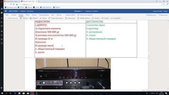The width and height of the screenshot is (169, 95).
Task: Click text '6) качесво звука' in table
Action: coord(44,45)
